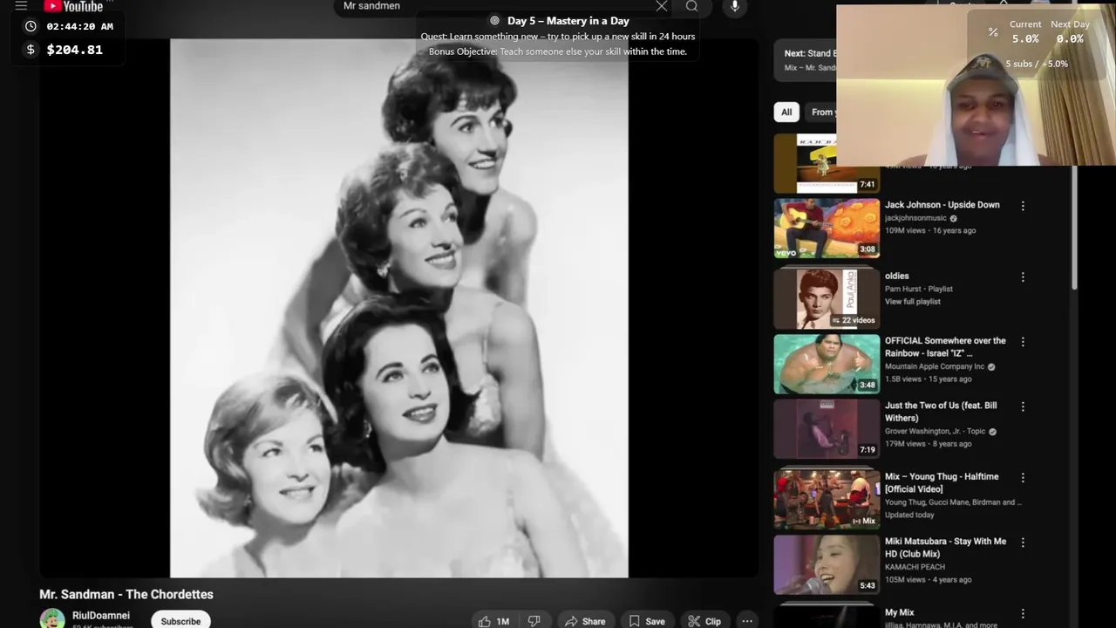The width and height of the screenshot is (1116, 628).
Task: Play Jack Johnson - Upside Down thumbnail
Action: 827,229
